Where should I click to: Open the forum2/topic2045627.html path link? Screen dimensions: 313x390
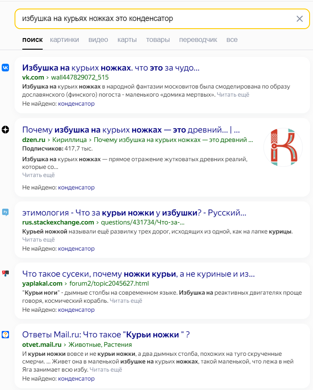pyautogui.click(x=109, y=284)
